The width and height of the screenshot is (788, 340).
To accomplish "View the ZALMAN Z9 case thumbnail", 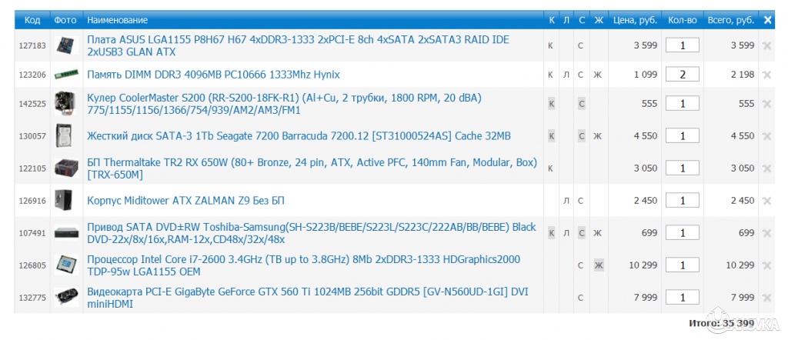I will point(65,200).
